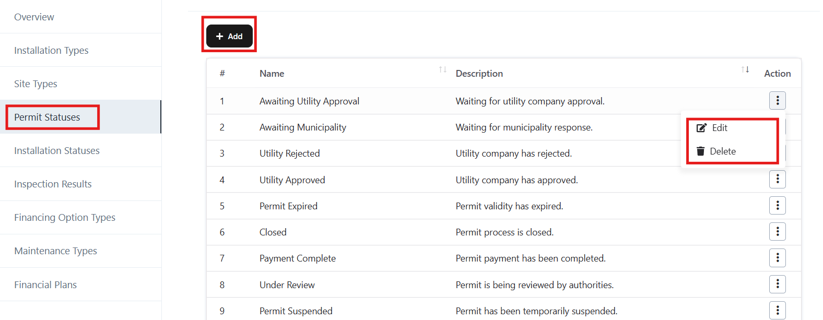Go to Installation Types in sidebar

point(51,51)
